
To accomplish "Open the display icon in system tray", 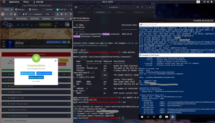I will coord(204,2).
